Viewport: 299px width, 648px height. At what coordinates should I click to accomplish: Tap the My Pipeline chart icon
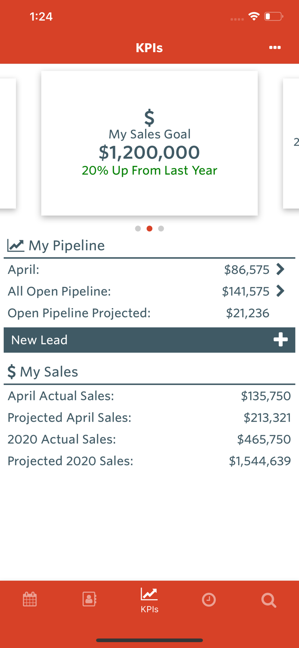(15, 245)
